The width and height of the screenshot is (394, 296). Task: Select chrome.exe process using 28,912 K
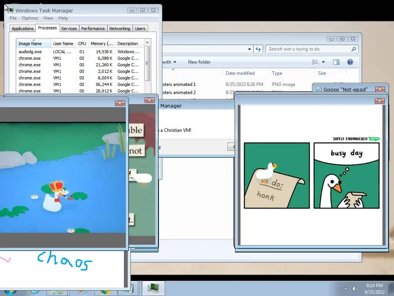[80, 91]
